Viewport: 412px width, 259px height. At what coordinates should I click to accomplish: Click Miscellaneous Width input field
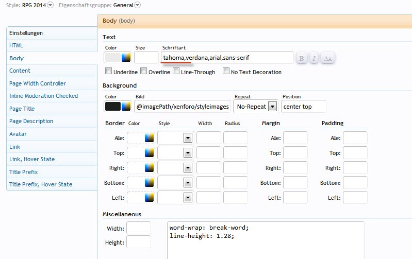pos(139,228)
